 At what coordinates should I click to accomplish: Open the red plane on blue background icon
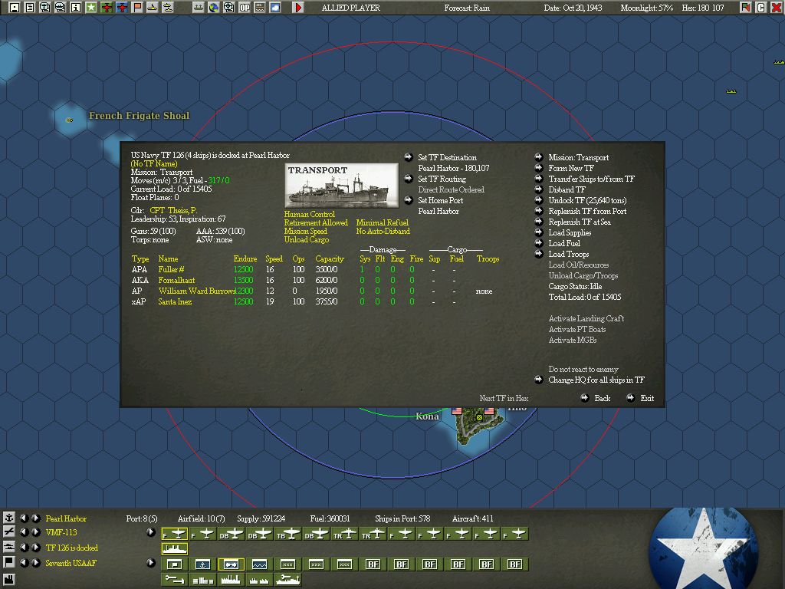[x=122, y=8]
